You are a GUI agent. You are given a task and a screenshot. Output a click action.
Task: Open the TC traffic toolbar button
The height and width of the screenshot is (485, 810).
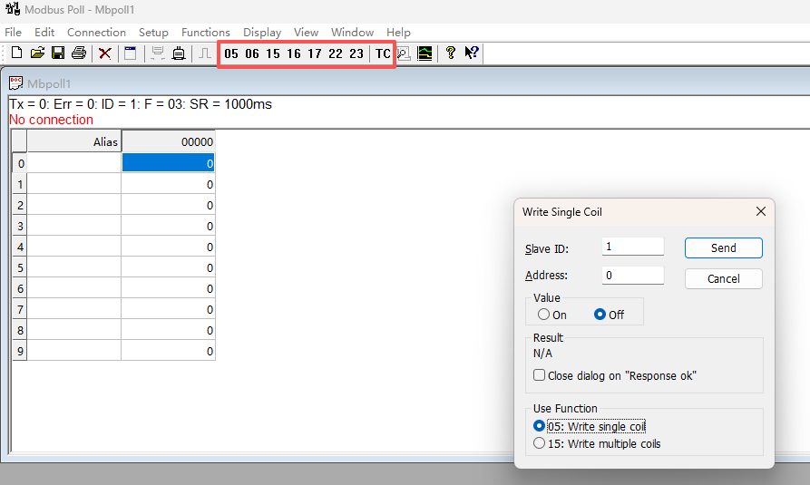[383, 53]
